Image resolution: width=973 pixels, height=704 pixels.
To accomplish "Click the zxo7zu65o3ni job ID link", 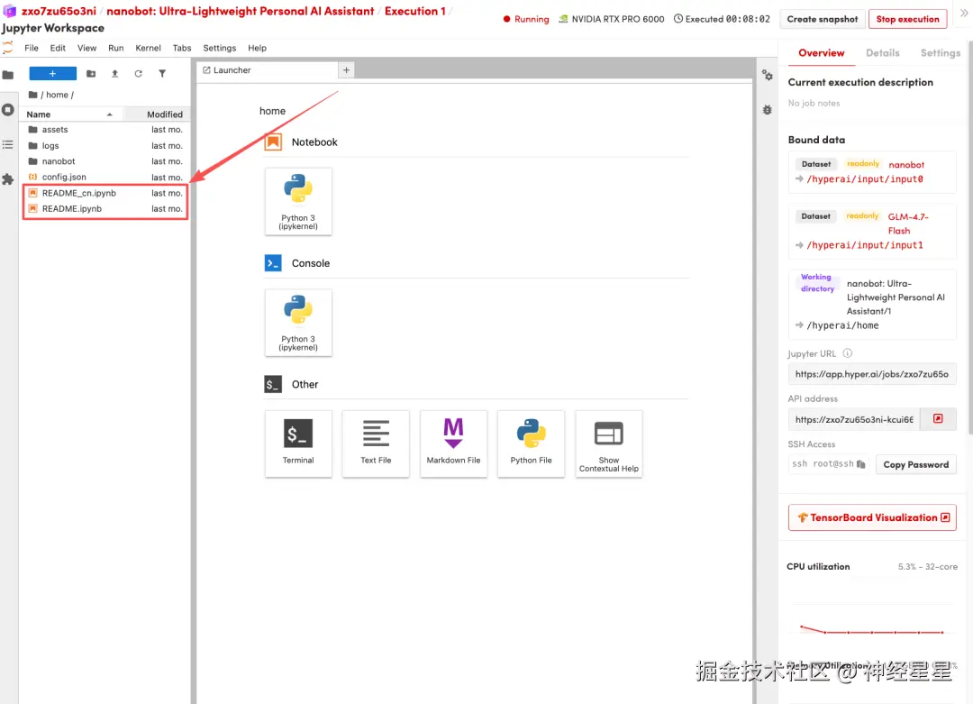I will pos(59,11).
